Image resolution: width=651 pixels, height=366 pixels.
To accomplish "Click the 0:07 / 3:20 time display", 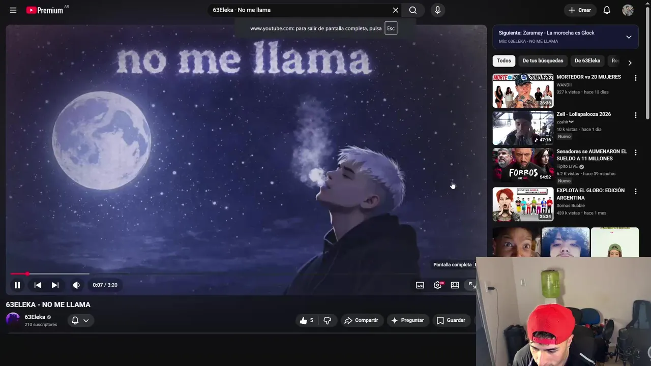I will click(105, 285).
